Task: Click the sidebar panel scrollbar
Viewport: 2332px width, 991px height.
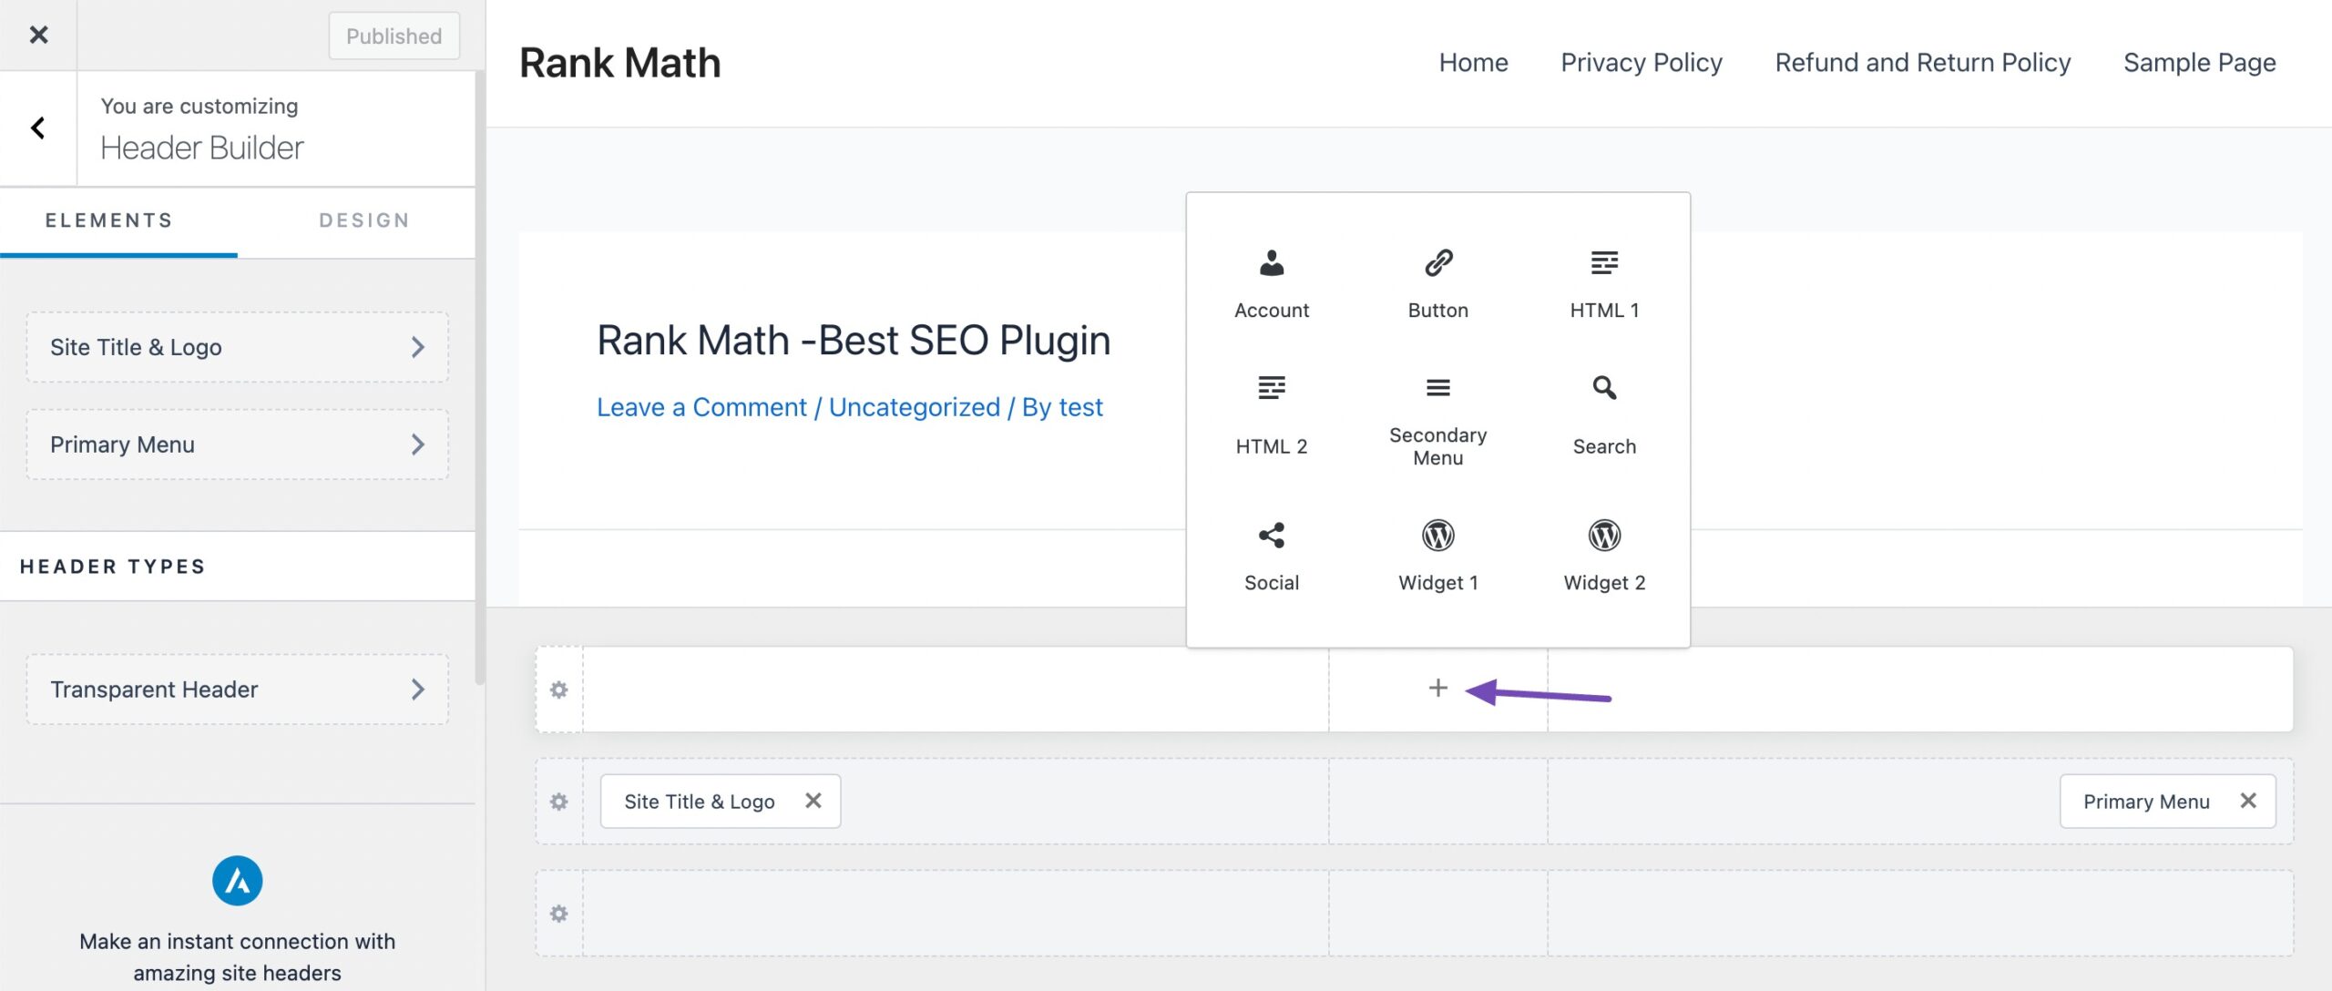Action: click(x=479, y=378)
